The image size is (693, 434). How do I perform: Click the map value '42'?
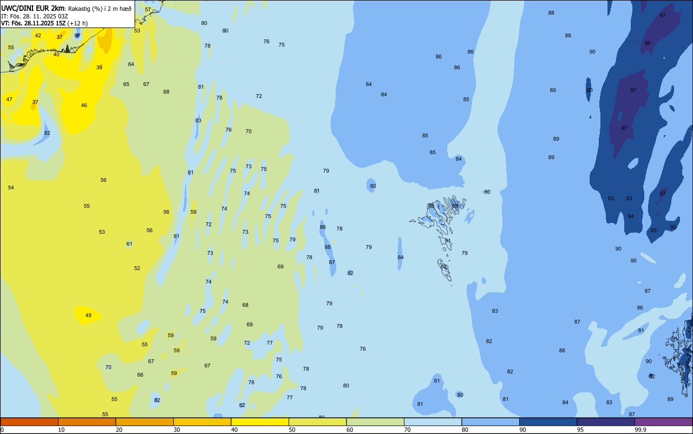[38, 36]
